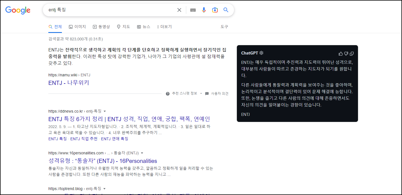
Task: Click the ddnews.co.kr › entj-특징 URL
Action: click(75, 111)
